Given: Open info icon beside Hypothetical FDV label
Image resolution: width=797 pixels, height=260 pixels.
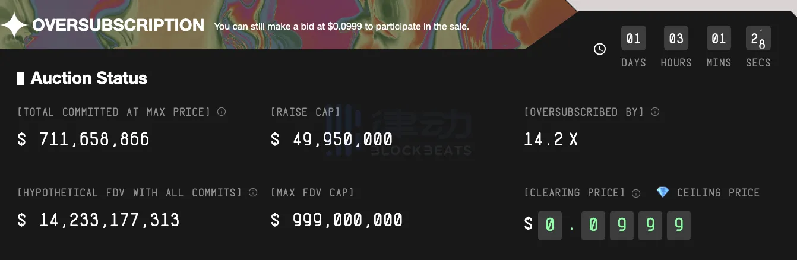Looking at the screenshot, I should [x=253, y=192].
